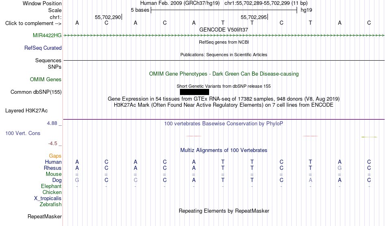This screenshot has width=385, height=226.
Task: Click the Window Position label
Action: 42,4
